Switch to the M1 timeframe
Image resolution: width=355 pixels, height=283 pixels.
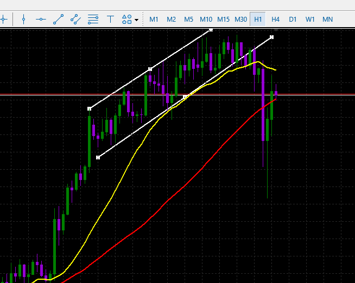(154, 20)
